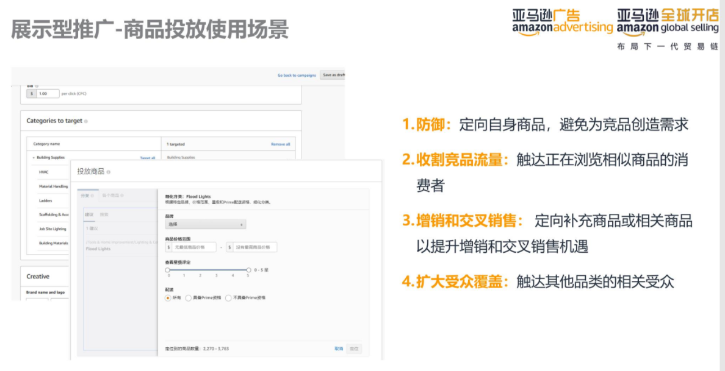The width and height of the screenshot is (725, 371).
Task: Click the right handle of the star rating slider
Action: point(248,270)
